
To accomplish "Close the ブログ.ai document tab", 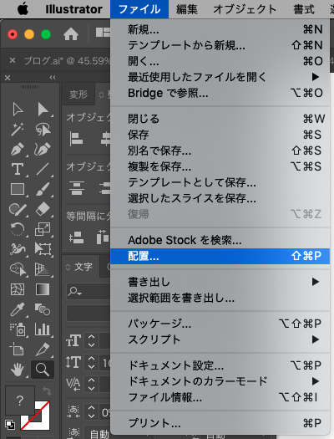I will coord(13,60).
